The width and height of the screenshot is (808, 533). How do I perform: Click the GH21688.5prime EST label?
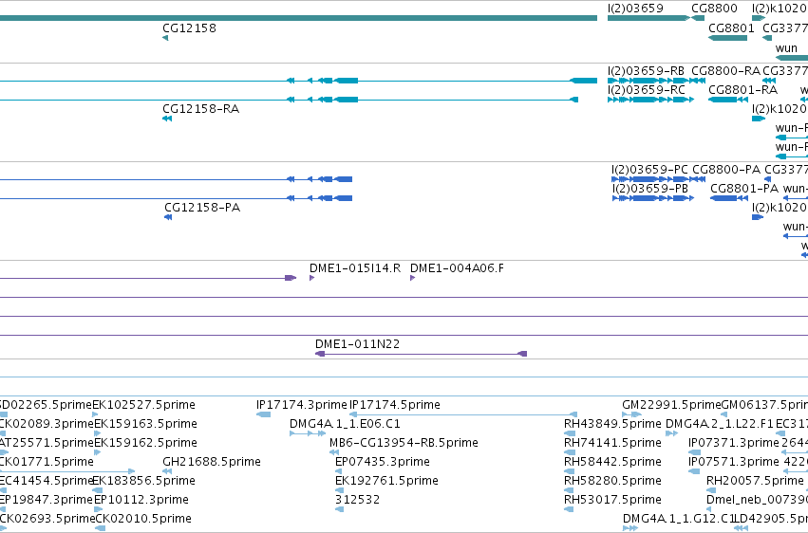pyautogui.click(x=212, y=462)
